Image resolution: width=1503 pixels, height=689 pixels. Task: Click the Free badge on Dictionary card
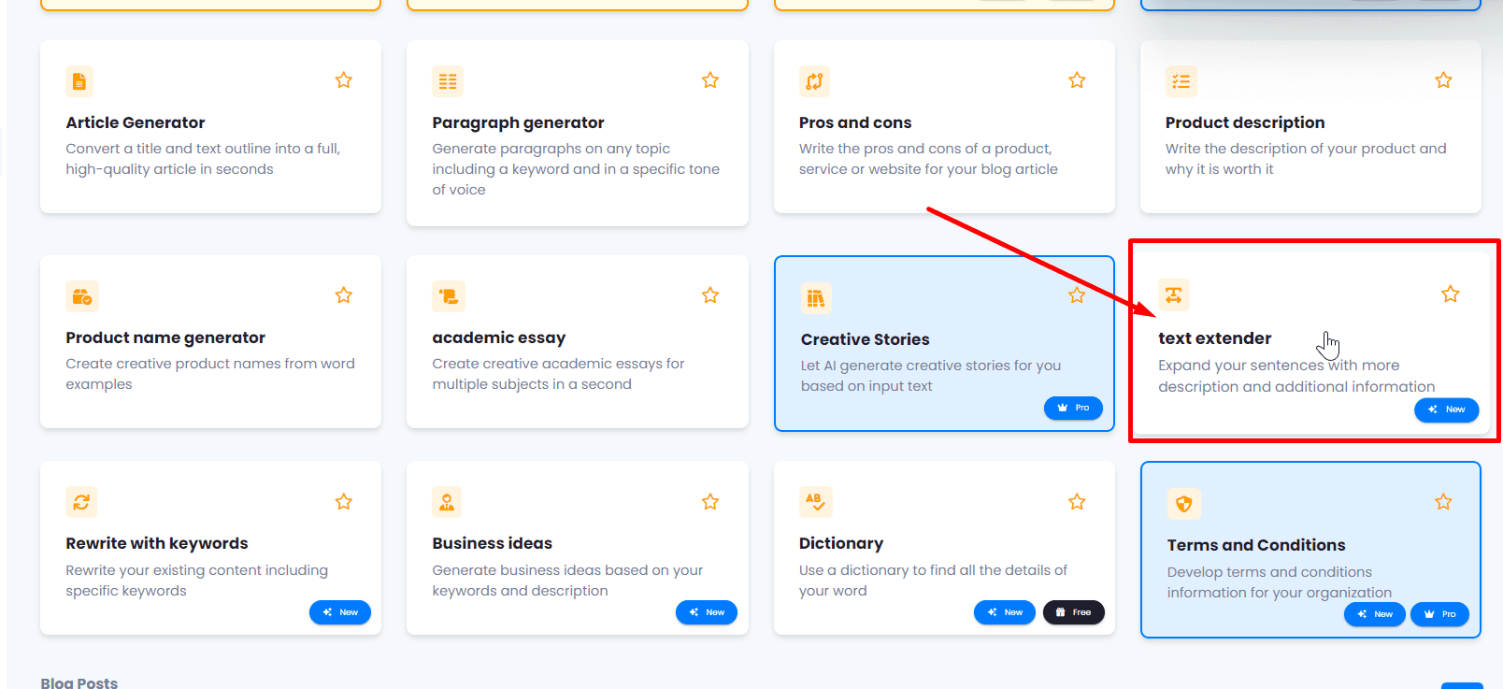pyautogui.click(x=1073, y=612)
